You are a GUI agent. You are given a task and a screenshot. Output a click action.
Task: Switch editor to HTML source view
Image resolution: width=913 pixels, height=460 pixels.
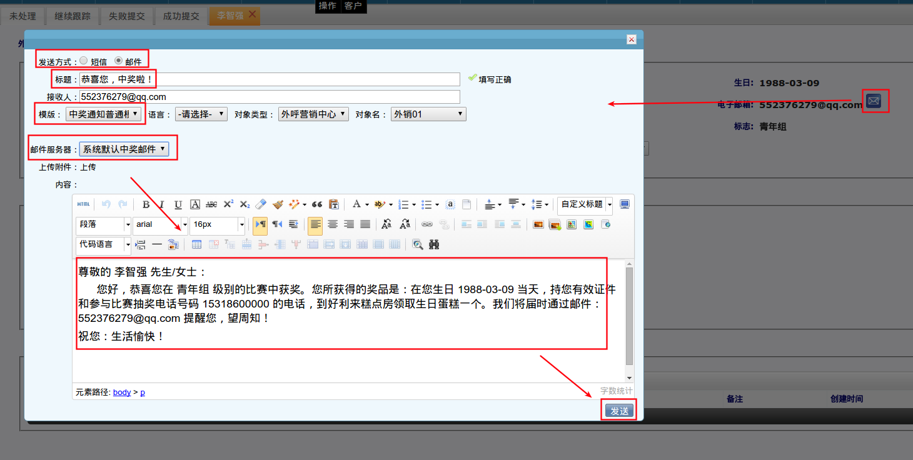click(x=83, y=204)
